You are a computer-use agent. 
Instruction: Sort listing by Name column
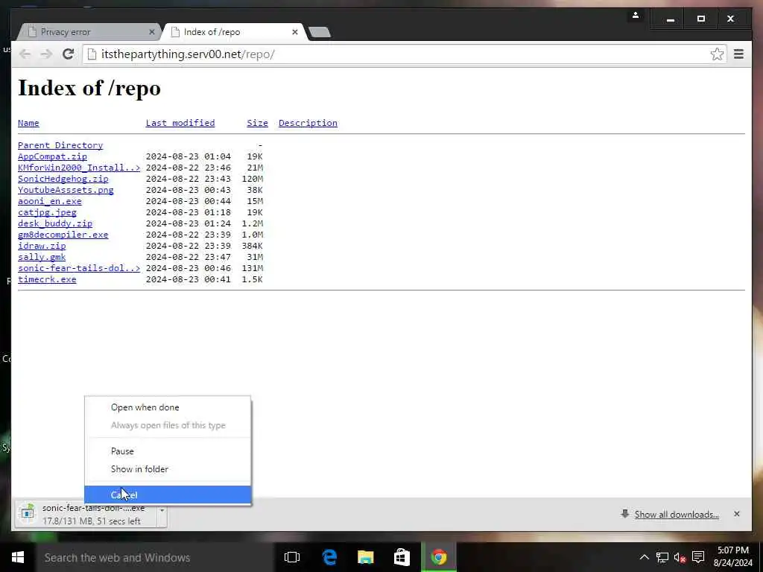28,123
